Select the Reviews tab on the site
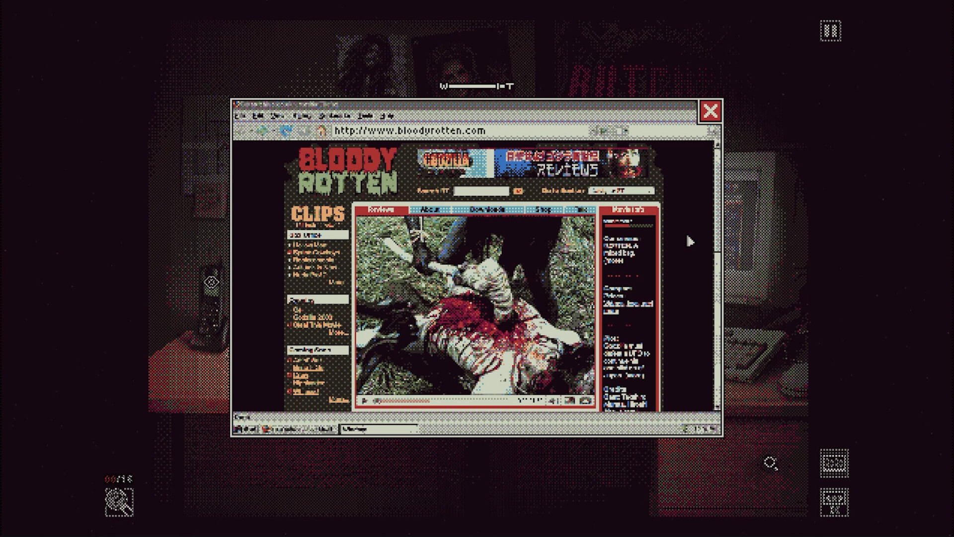 pos(382,210)
